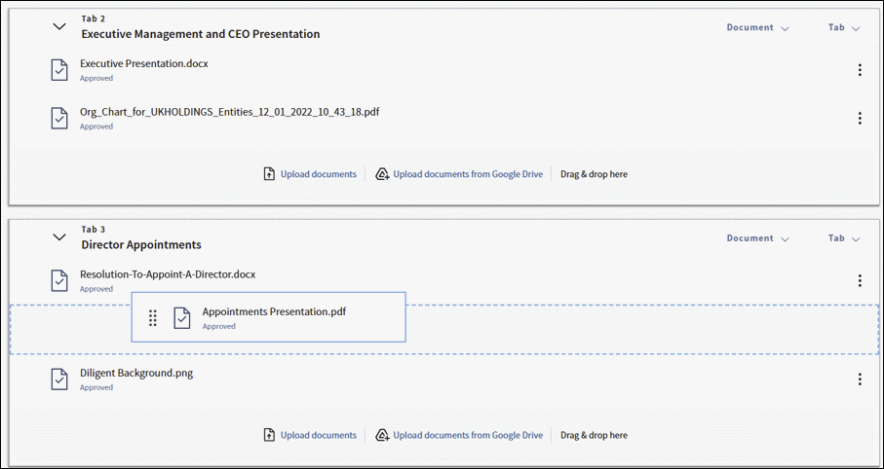Click the Executive Presentation.docx file icon

pos(59,70)
